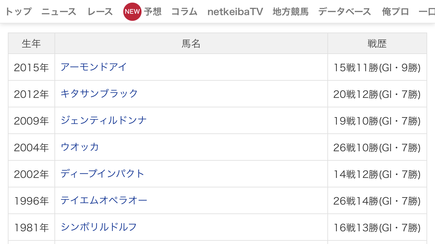Click the 馬名 column header
The height and width of the screenshot is (244, 435).
tap(191, 43)
